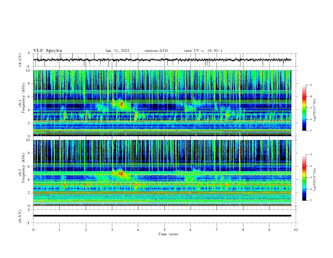Click ch.2 frequency tick label "2"
The width and height of the screenshot is (333, 258).
tap(29, 193)
